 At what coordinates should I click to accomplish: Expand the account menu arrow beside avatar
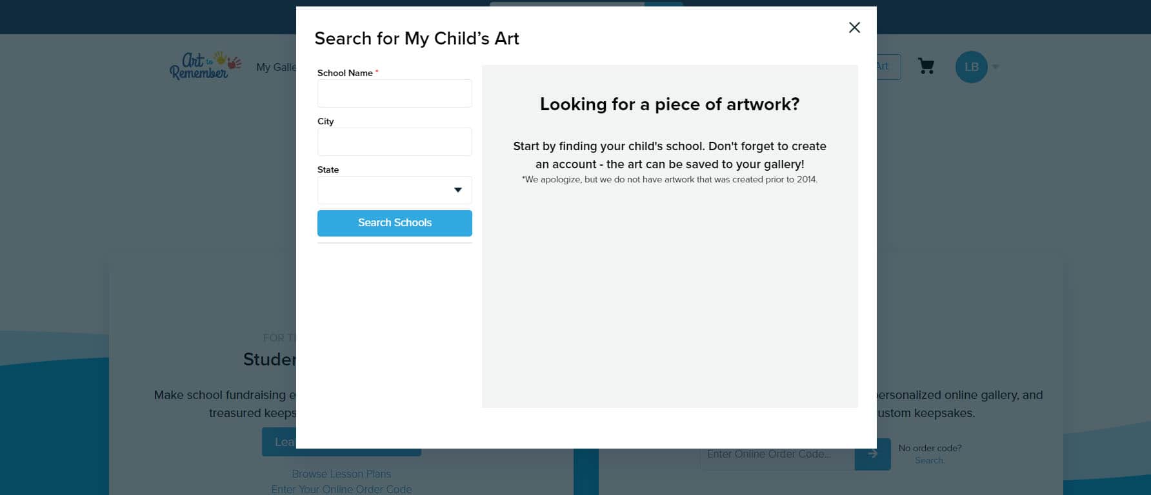pyautogui.click(x=996, y=67)
